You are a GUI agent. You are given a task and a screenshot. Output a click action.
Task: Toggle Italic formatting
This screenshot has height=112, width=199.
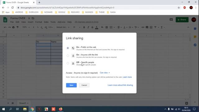88,27
